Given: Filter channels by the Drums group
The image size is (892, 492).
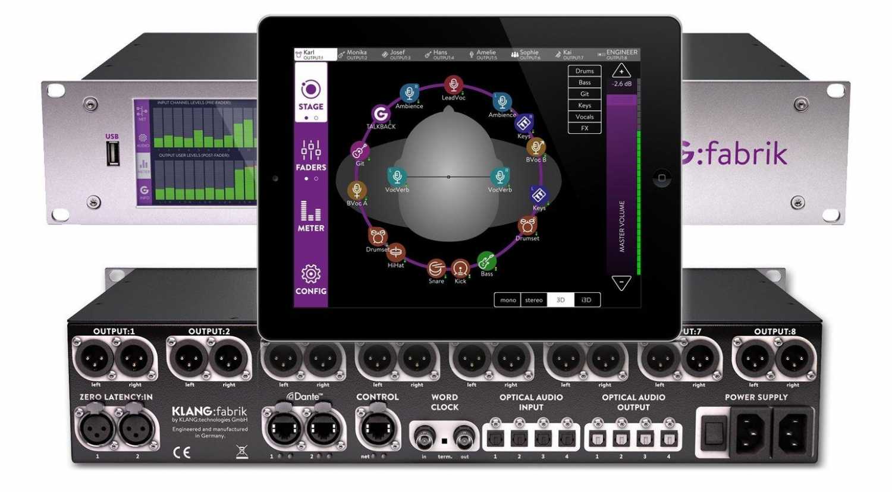Looking at the screenshot, I should pyautogui.click(x=583, y=71).
